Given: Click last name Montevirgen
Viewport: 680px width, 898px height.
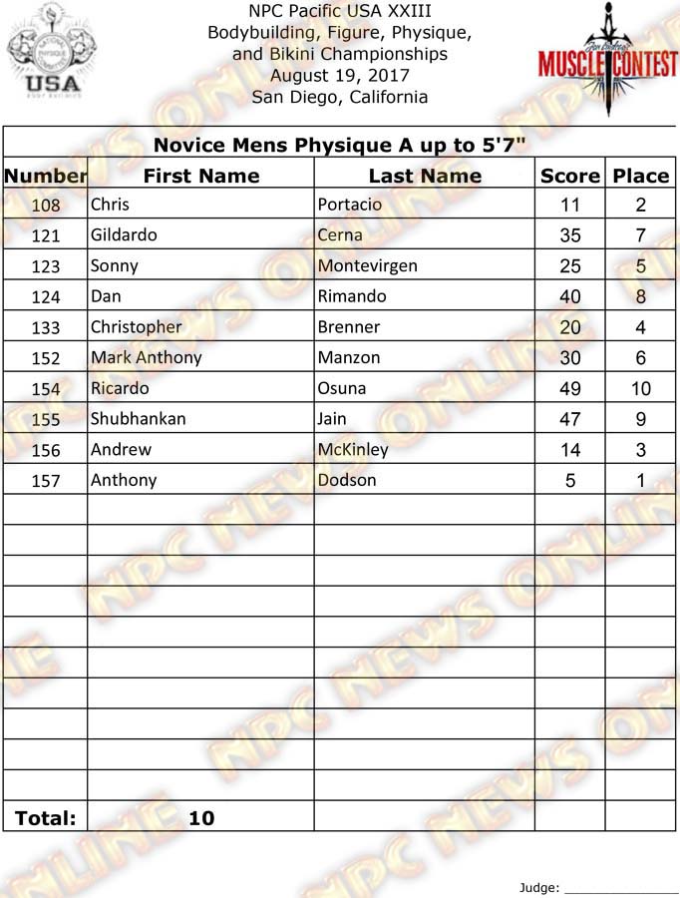Looking at the screenshot, I should [368, 265].
